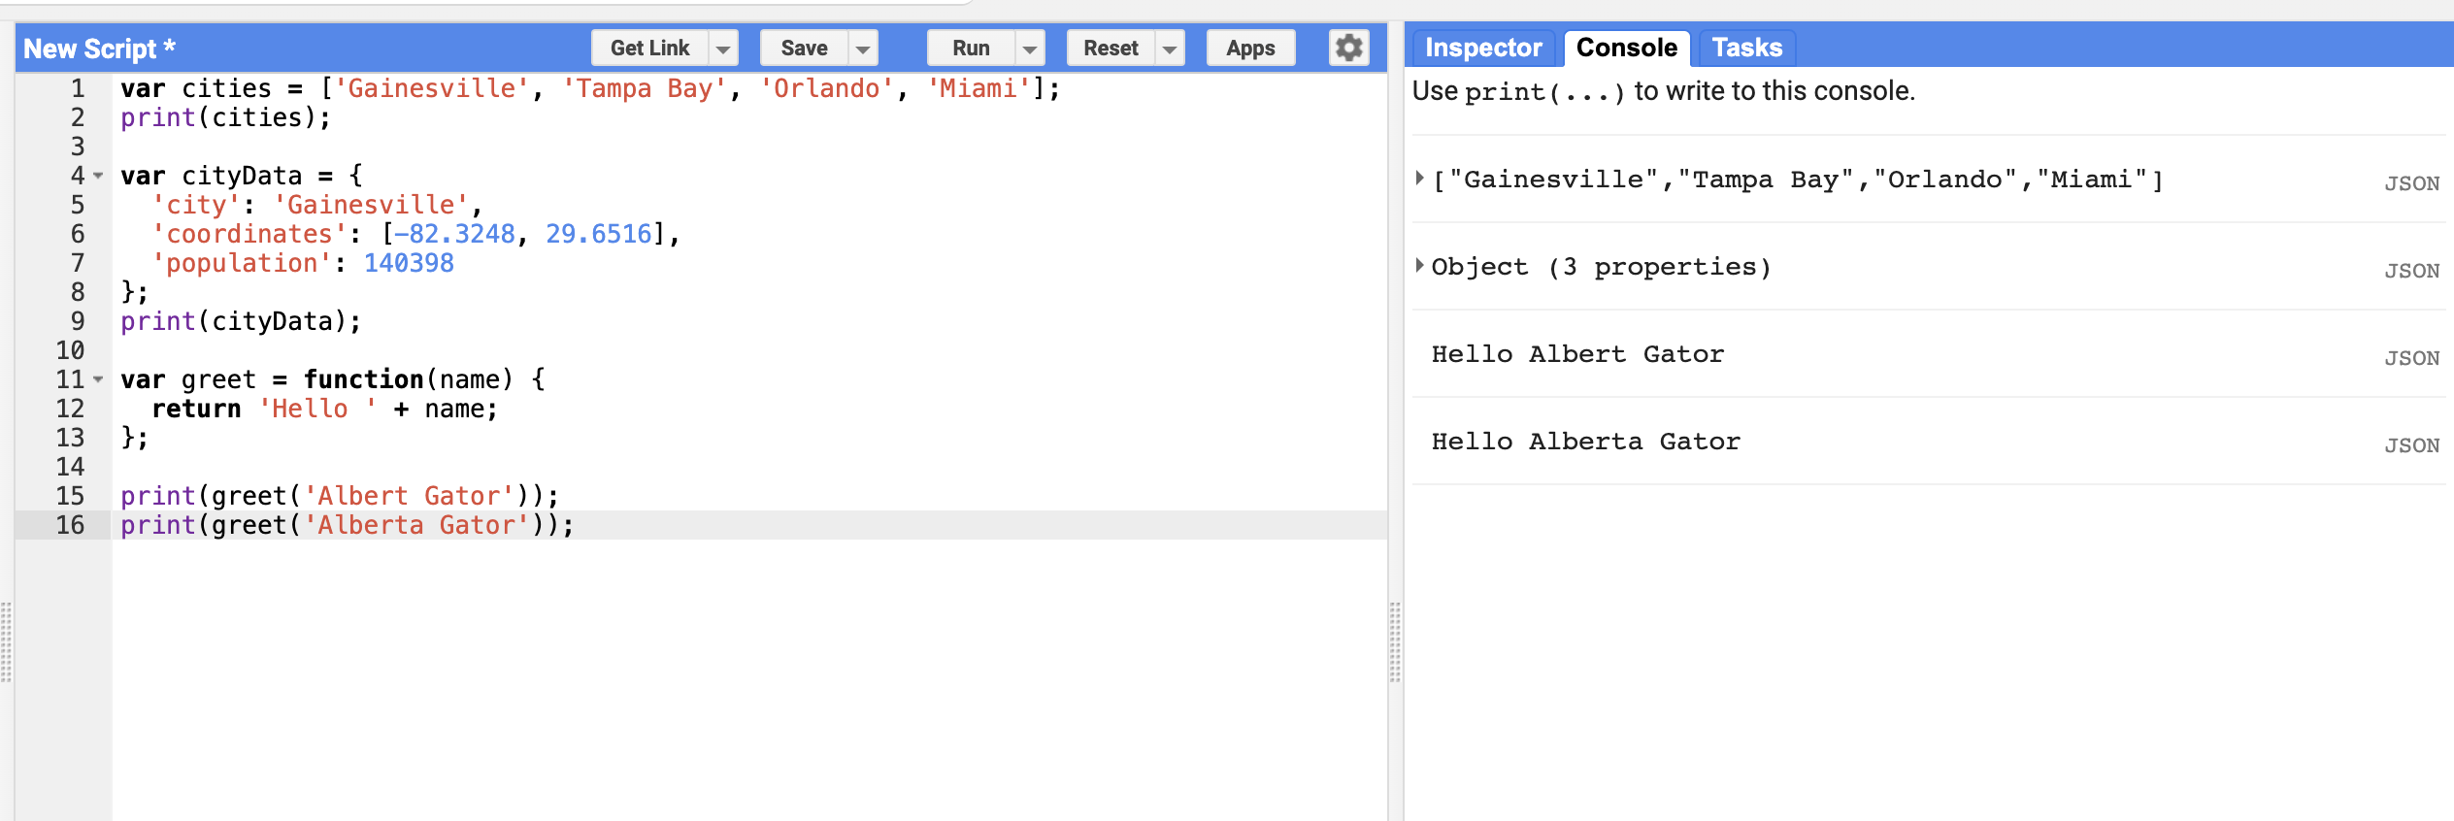This screenshot has height=821, width=2454.
Task: Click the 'Hello Alberta Gator' console output
Action: pos(1586,442)
